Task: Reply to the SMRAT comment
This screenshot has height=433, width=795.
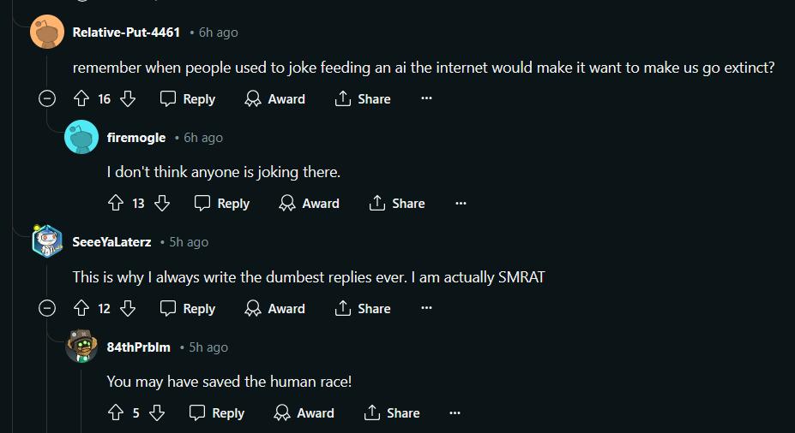Action: click(188, 308)
